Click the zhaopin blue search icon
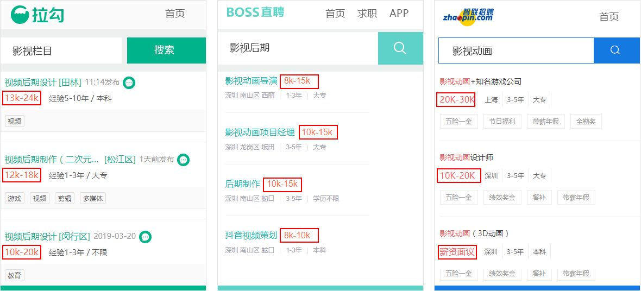Screen dimensions: 641x291 (x=615, y=50)
